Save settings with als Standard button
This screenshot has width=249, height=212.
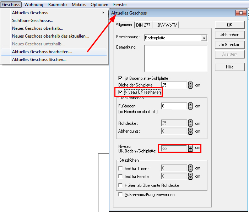click(229, 45)
